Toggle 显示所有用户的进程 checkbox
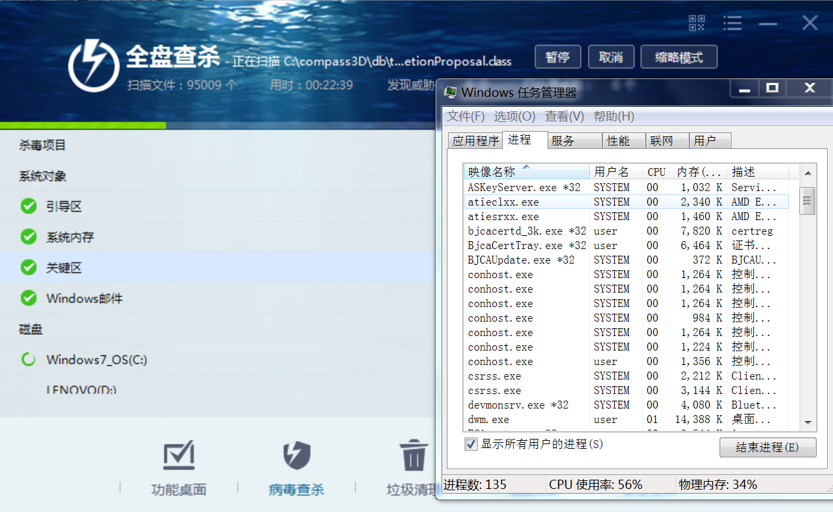Image resolution: width=833 pixels, height=512 pixels. pyautogui.click(x=471, y=444)
